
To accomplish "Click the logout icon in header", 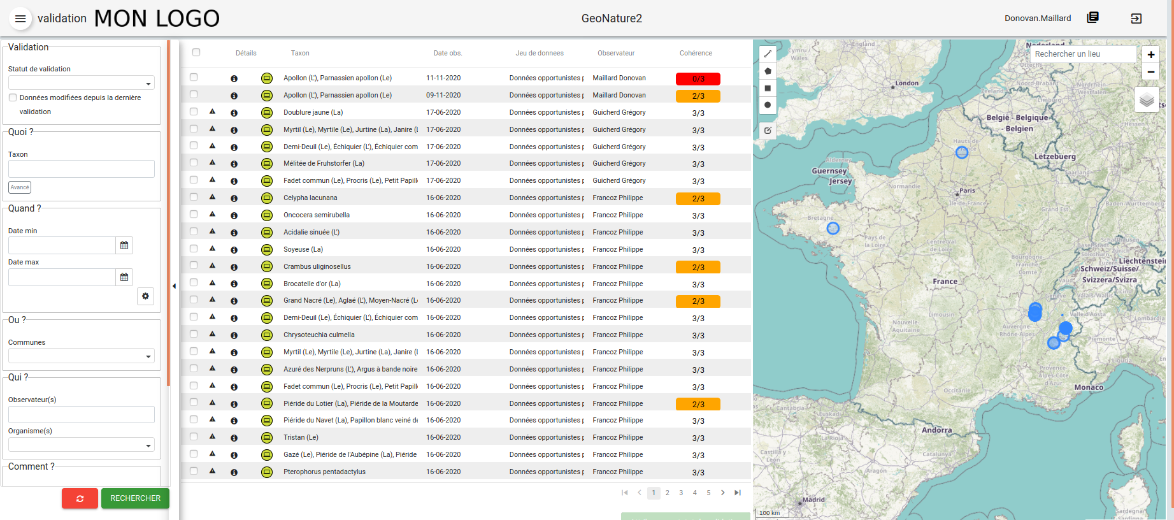I will 1136,18.
